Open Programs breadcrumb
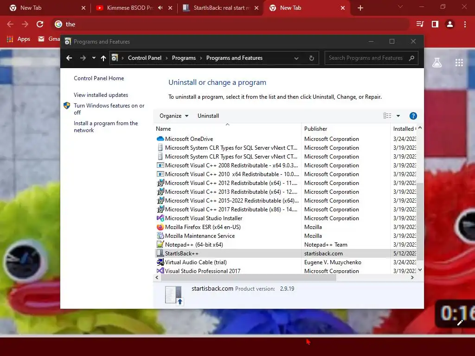475x356 pixels. point(184,58)
